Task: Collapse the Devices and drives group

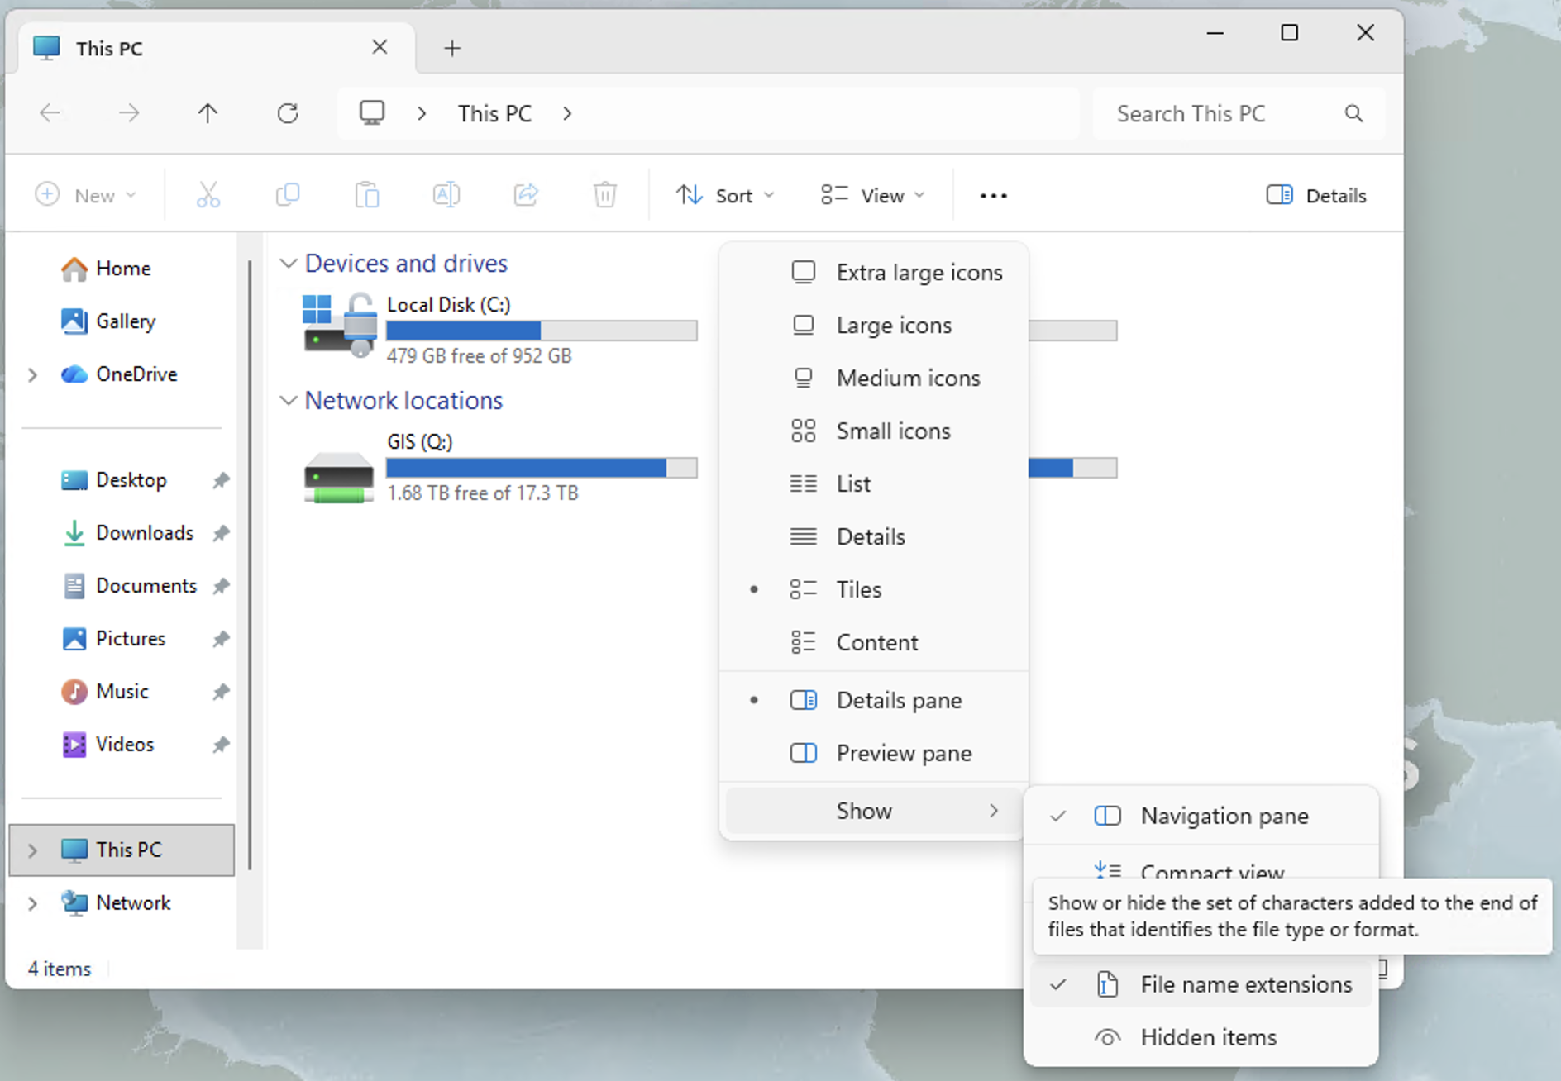Action: click(289, 264)
